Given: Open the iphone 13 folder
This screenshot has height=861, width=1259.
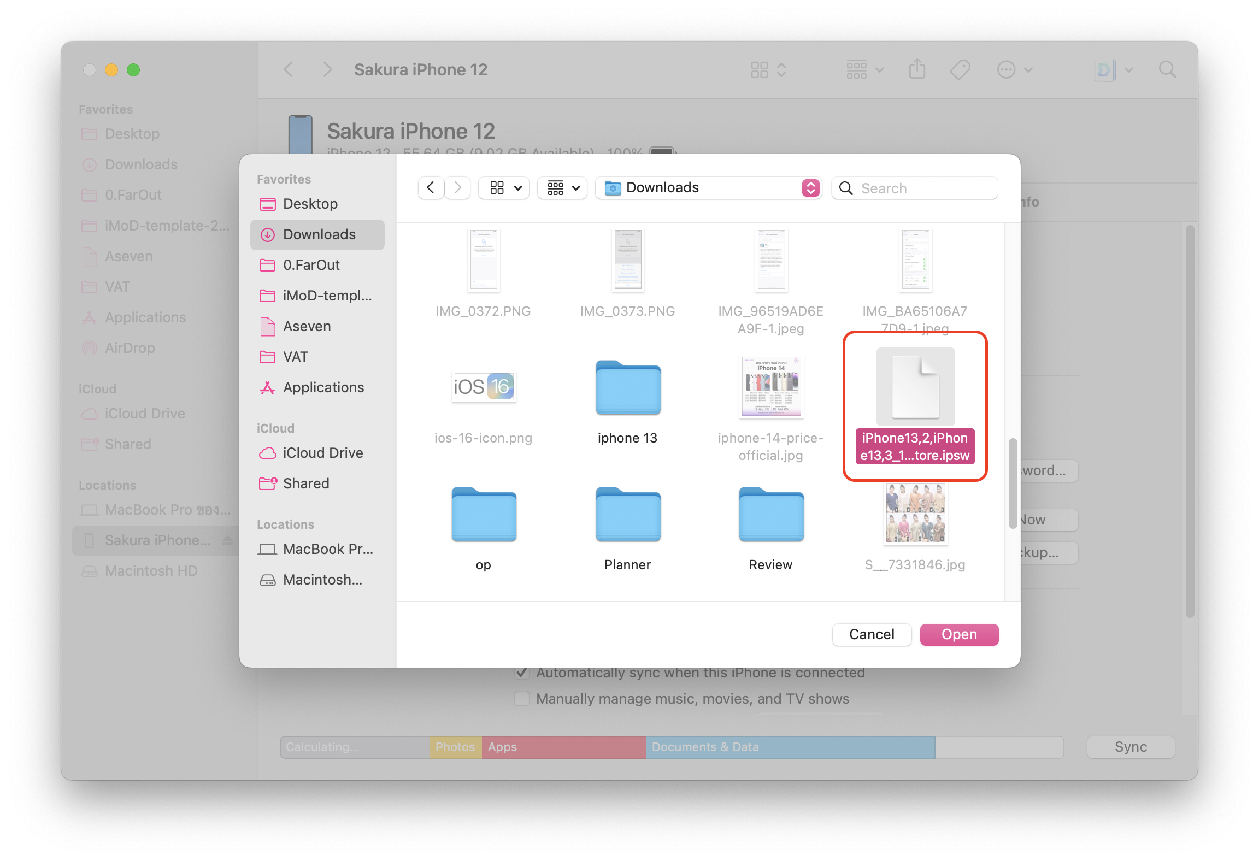Looking at the screenshot, I should pyautogui.click(x=628, y=388).
